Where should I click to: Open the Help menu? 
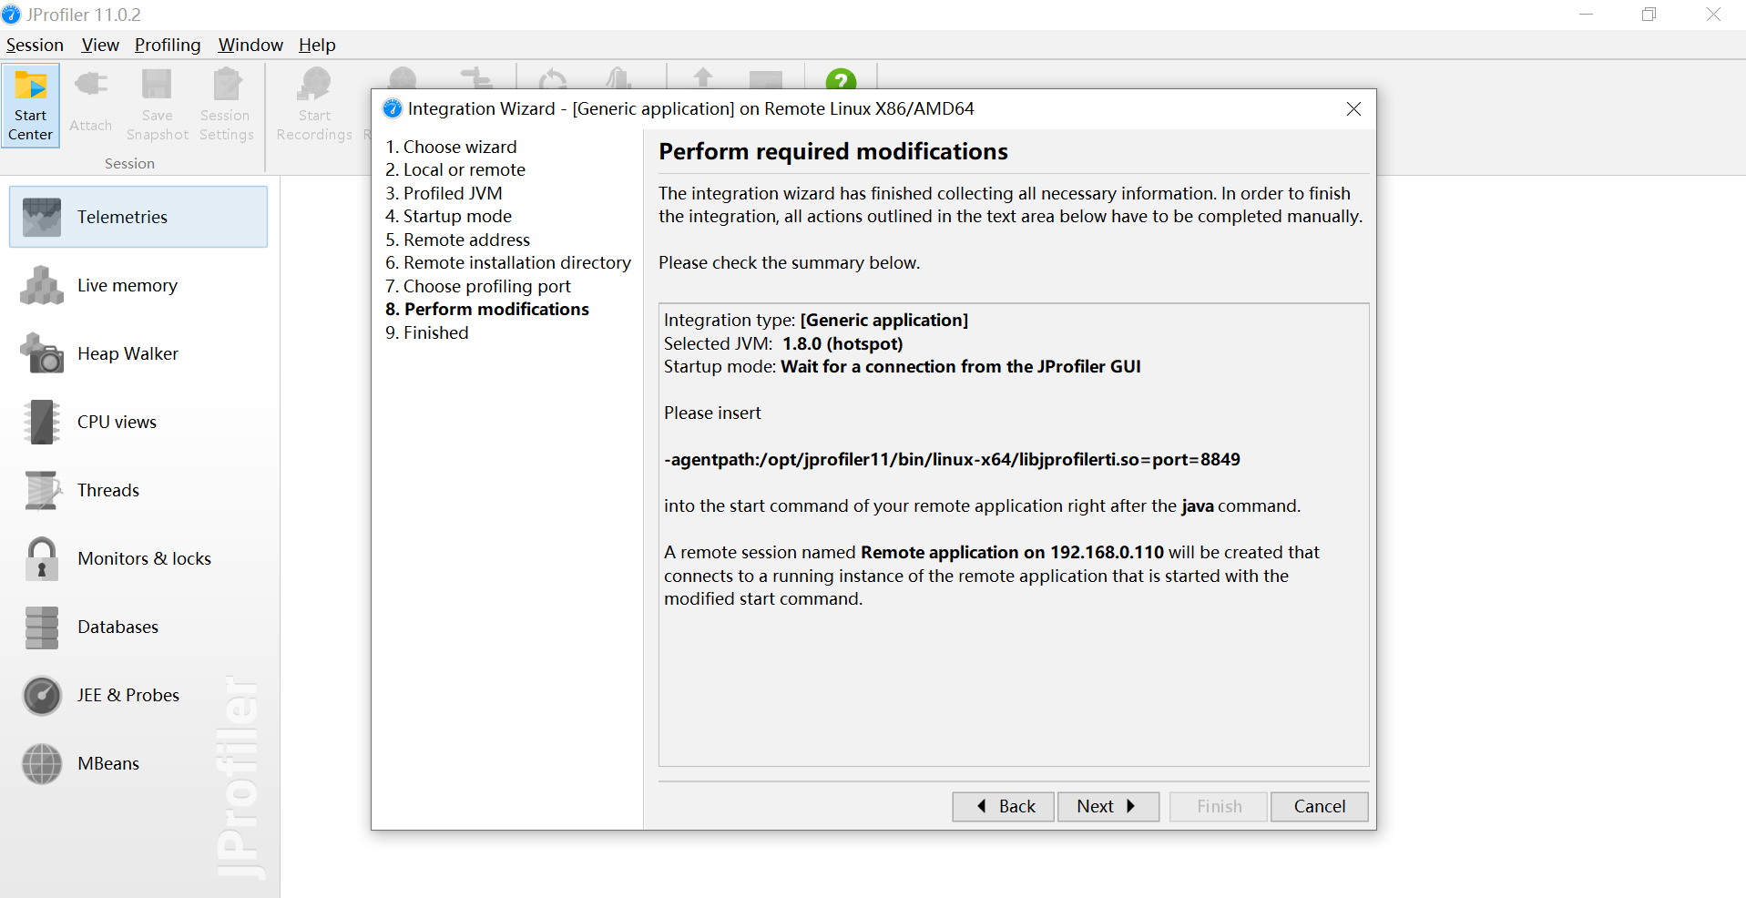pyautogui.click(x=317, y=45)
